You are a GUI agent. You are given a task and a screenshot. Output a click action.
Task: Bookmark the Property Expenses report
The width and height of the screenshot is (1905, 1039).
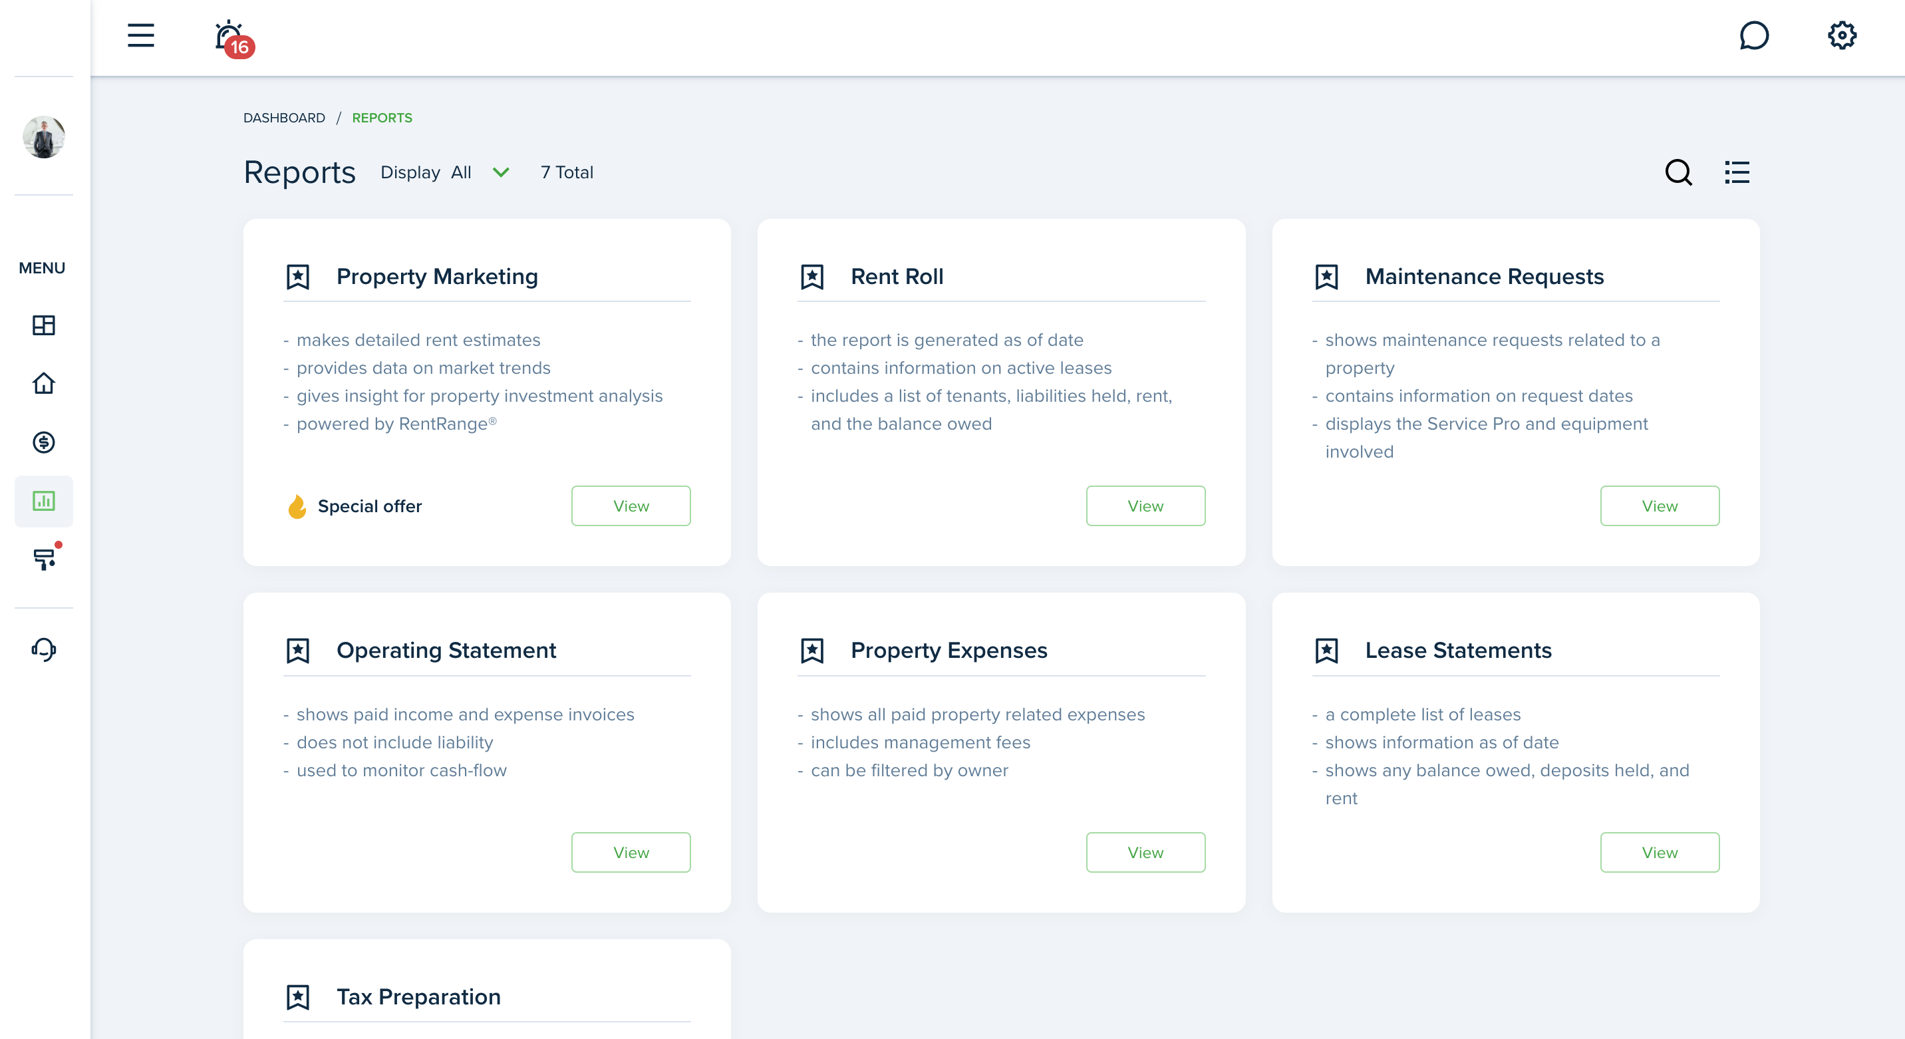[812, 651]
